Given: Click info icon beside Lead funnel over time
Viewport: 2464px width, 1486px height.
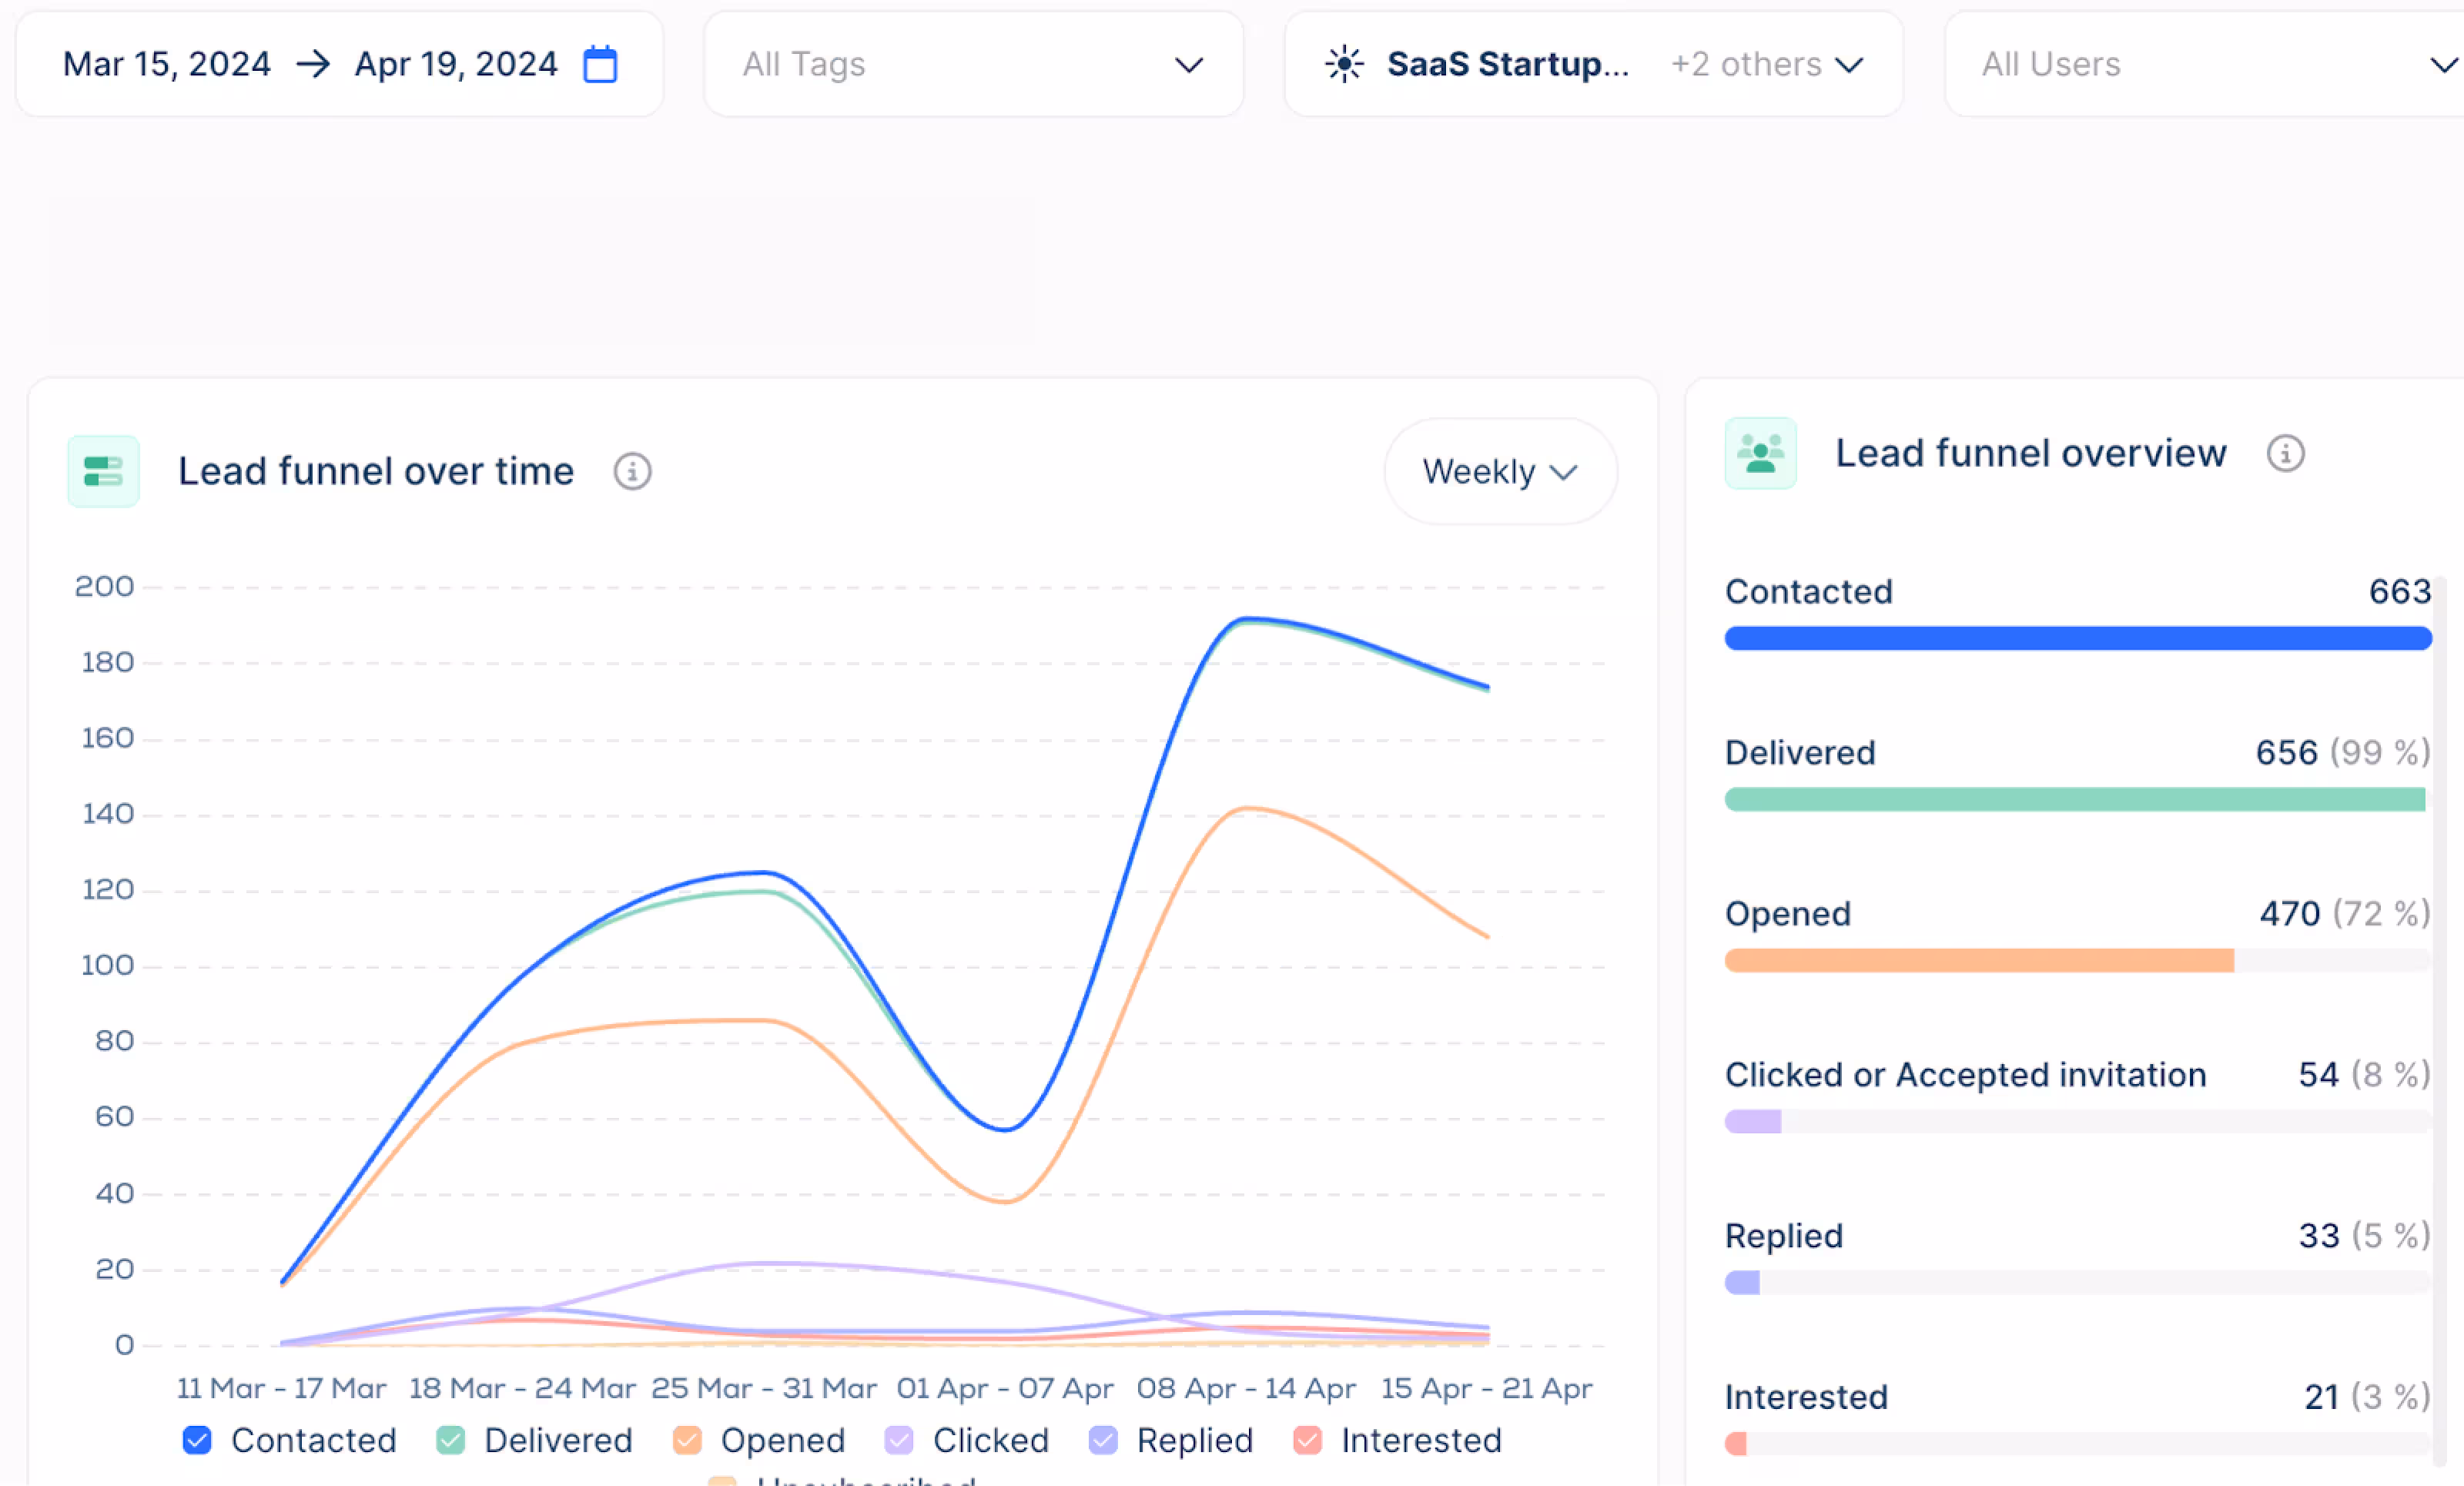Looking at the screenshot, I should tap(632, 471).
